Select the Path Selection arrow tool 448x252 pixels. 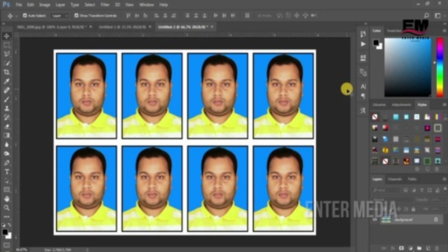[x=7, y=181]
